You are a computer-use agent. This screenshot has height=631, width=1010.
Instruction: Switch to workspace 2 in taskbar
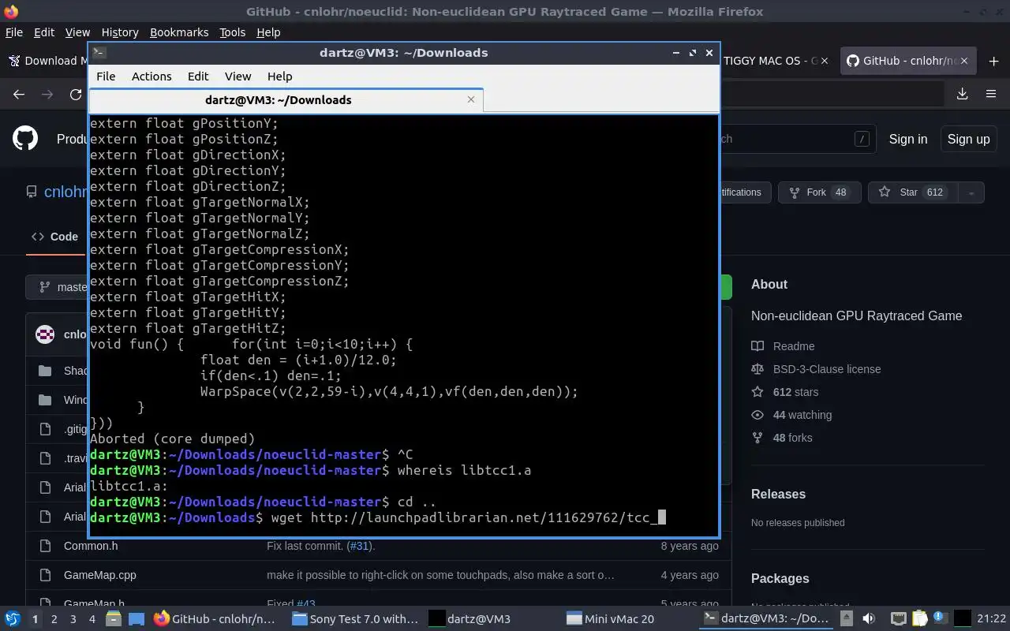click(x=54, y=619)
